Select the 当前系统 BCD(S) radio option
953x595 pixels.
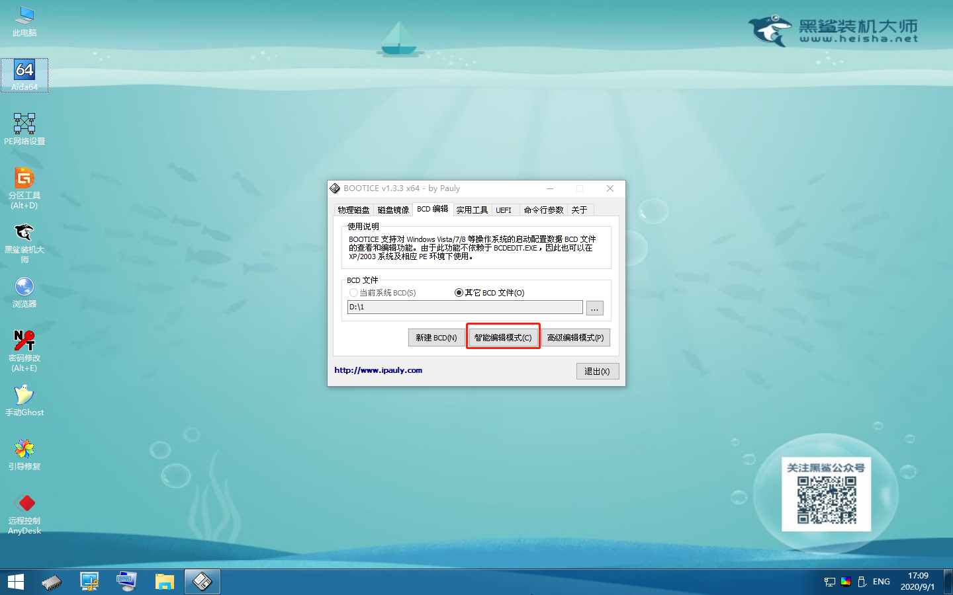[383, 293]
